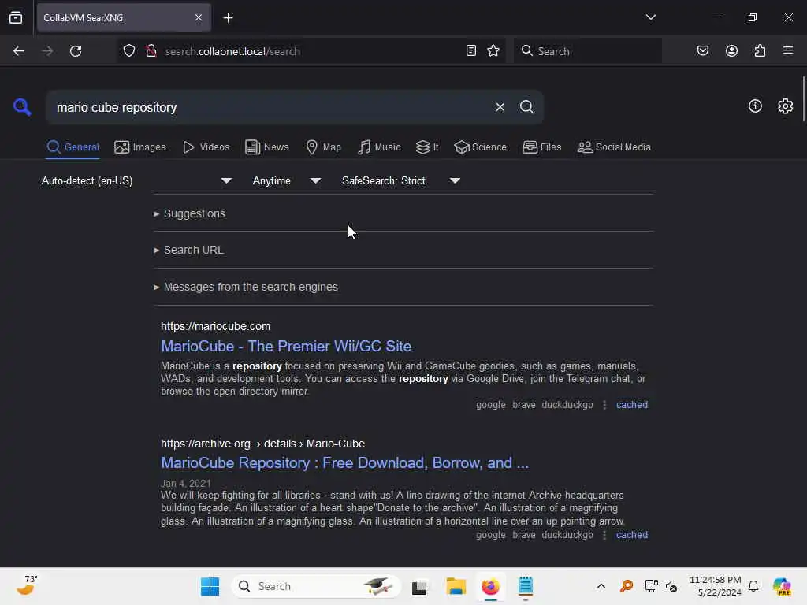
Task: Click the SearXNG magnifier logo
Action: 22,107
